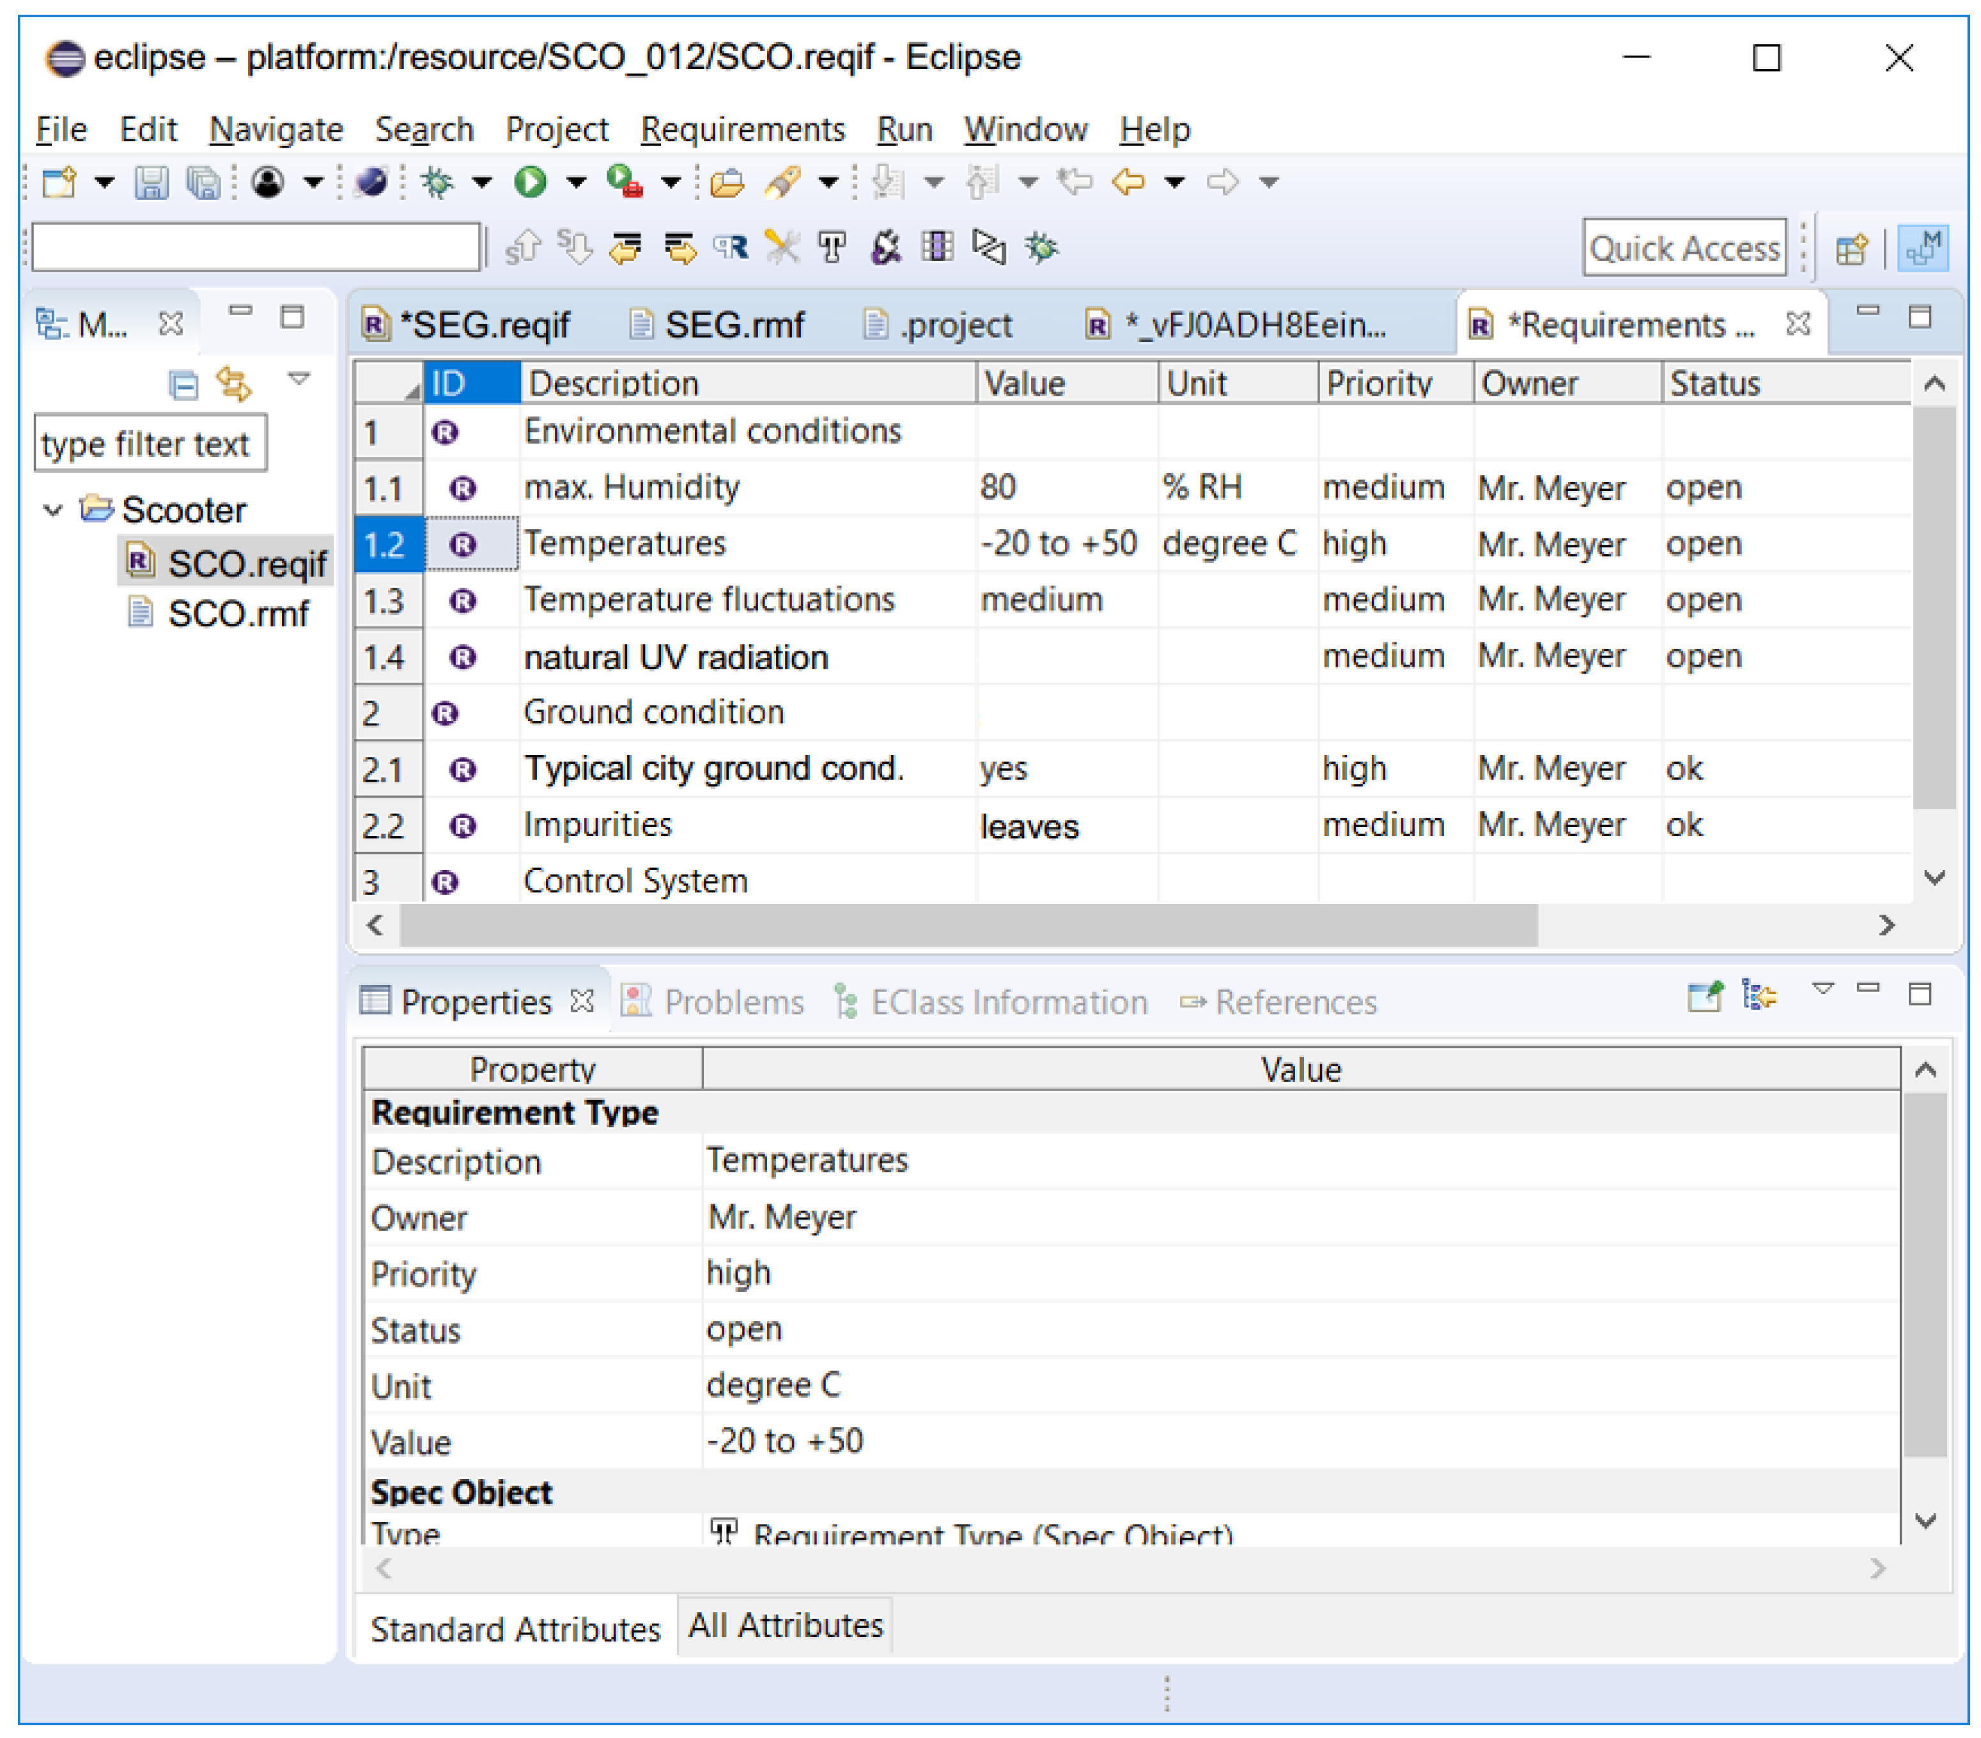Image resolution: width=1981 pixels, height=1738 pixels.
Task: Click the Run with toolbox external tools icon
Action: point(624,182)
